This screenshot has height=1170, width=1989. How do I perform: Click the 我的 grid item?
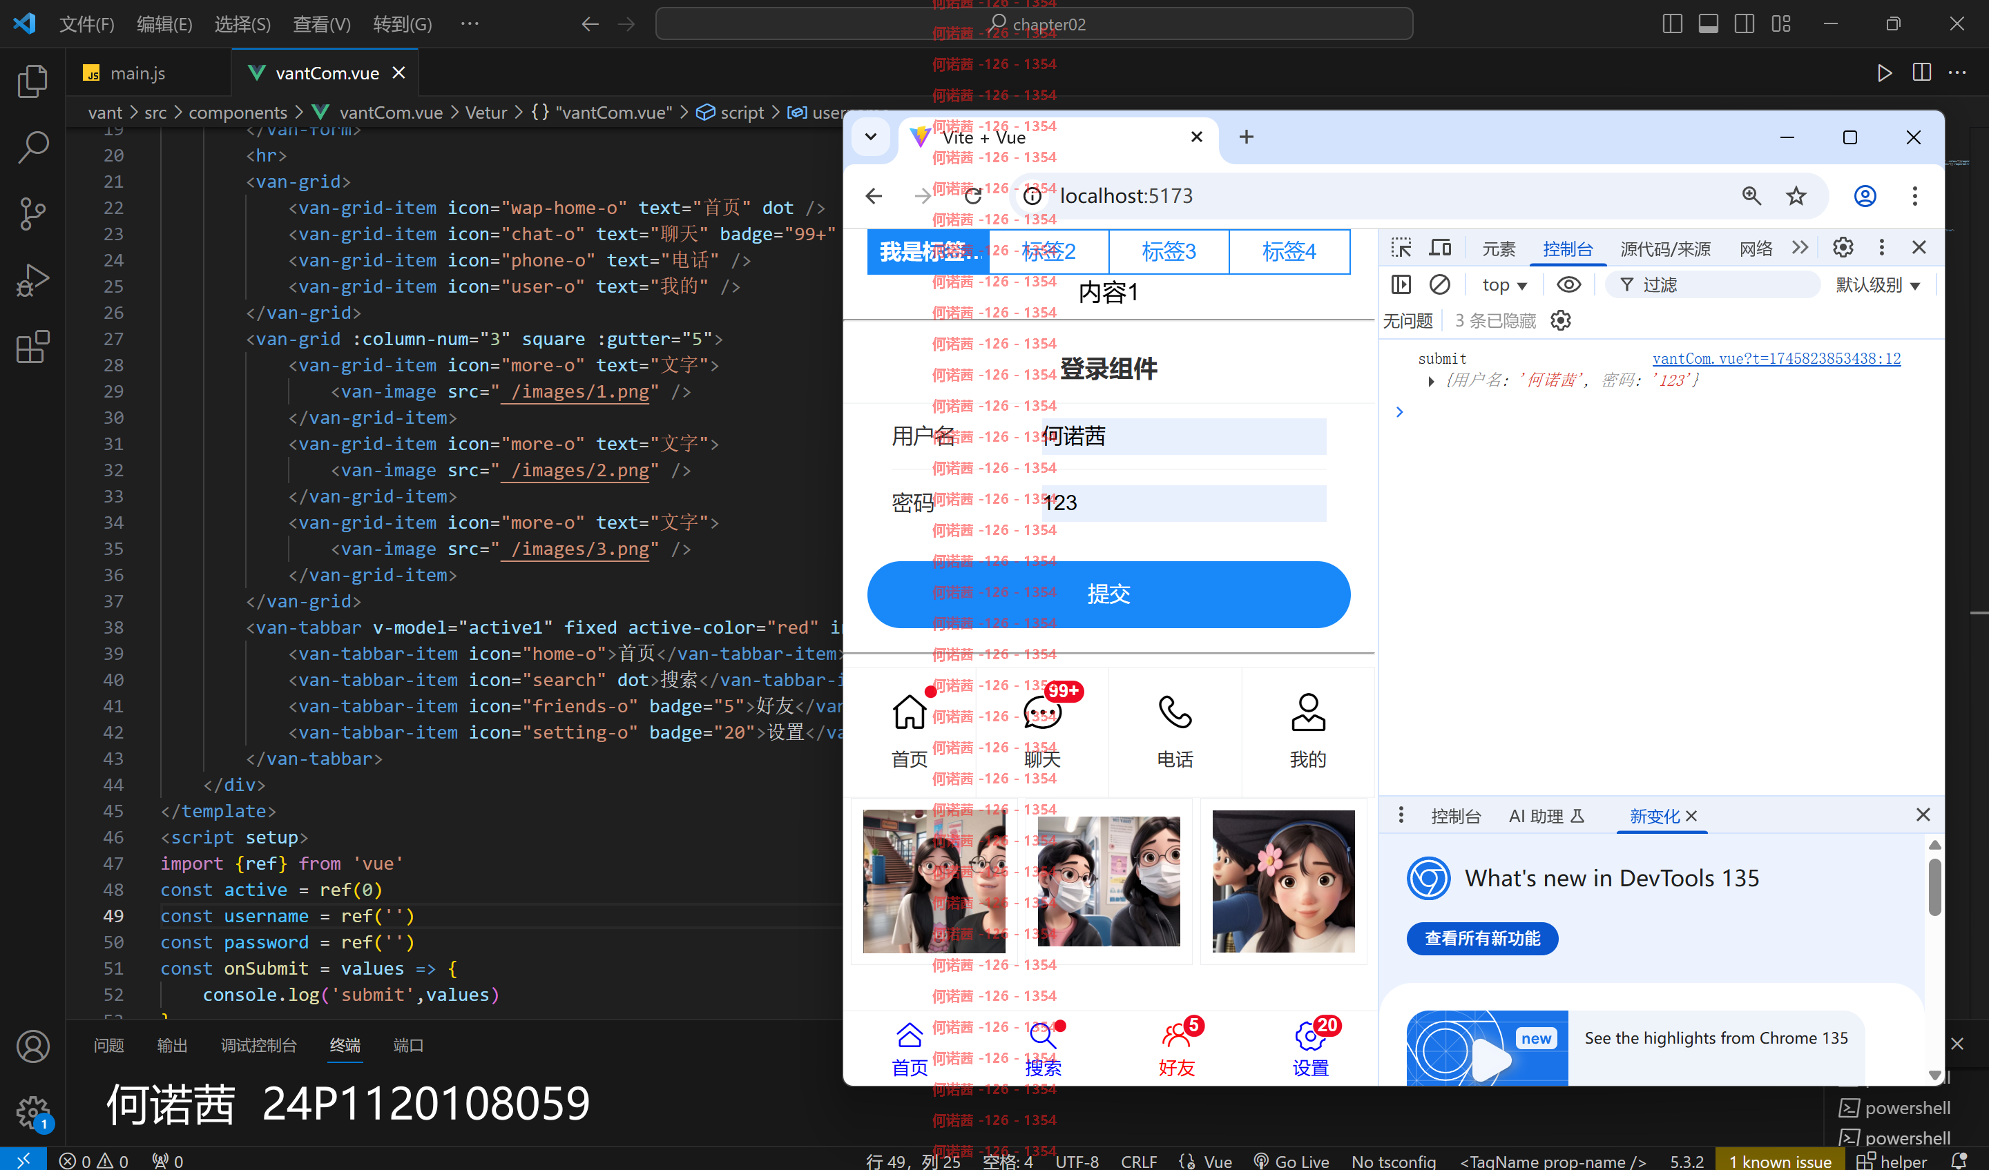(1308, 732)
